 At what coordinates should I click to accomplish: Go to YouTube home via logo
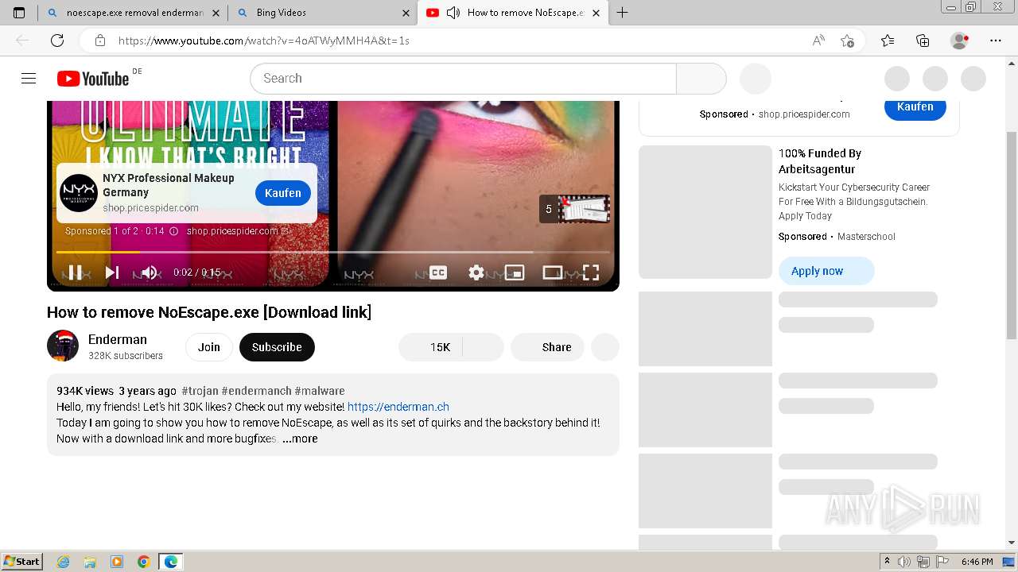[93, 78]
